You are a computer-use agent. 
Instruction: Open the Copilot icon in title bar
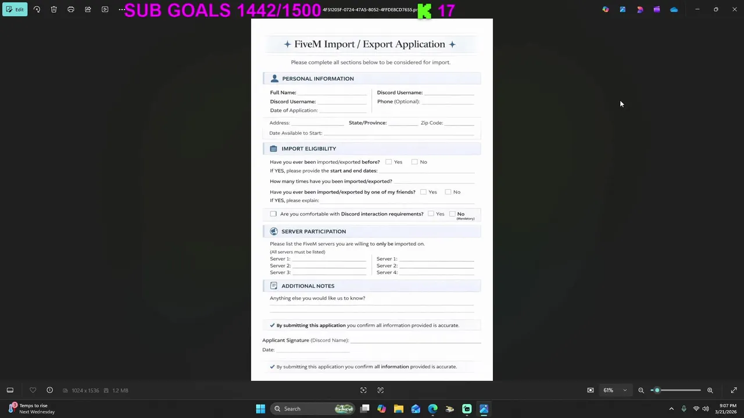[x=606, y=9]
